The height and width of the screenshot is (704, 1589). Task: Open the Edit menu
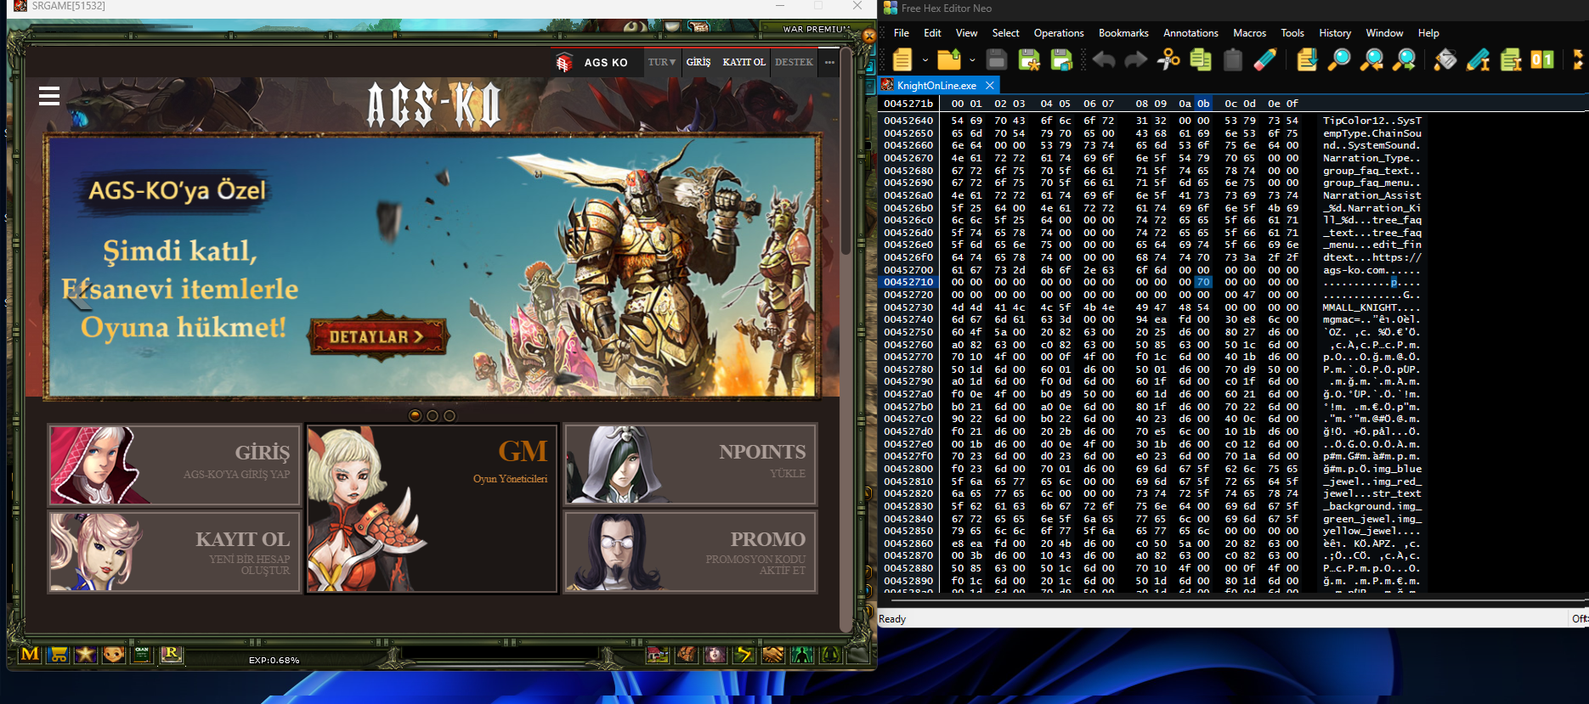932,33
